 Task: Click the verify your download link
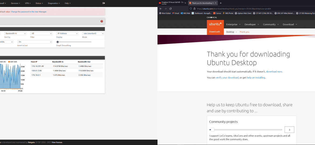[x=227, y=78]
